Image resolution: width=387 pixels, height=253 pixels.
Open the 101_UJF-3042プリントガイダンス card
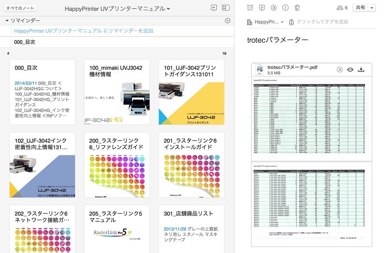click(191, 92)
